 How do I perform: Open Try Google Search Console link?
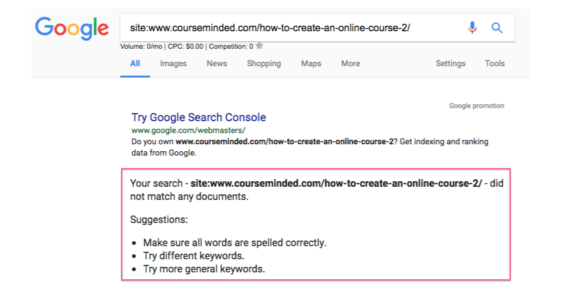point(199,117)
